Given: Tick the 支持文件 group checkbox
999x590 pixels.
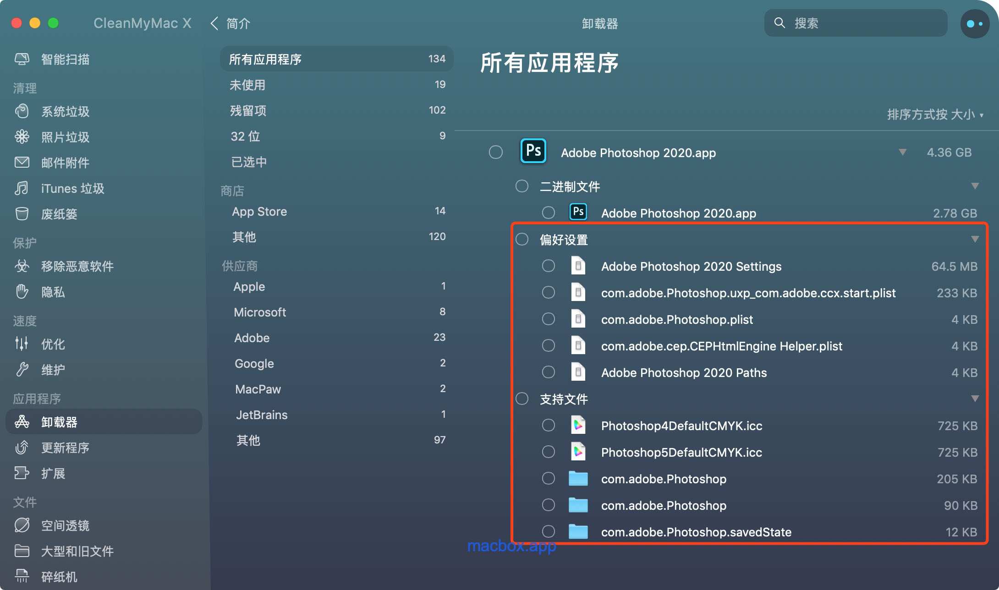Looking at the screenshot, I should point(522,399).
